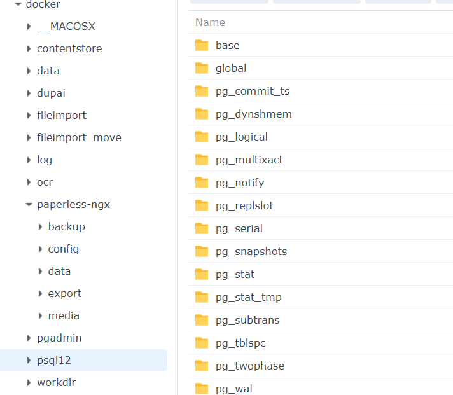Select dupai in the folder tree
The image size is (453, 395).
tap(51, 93)
